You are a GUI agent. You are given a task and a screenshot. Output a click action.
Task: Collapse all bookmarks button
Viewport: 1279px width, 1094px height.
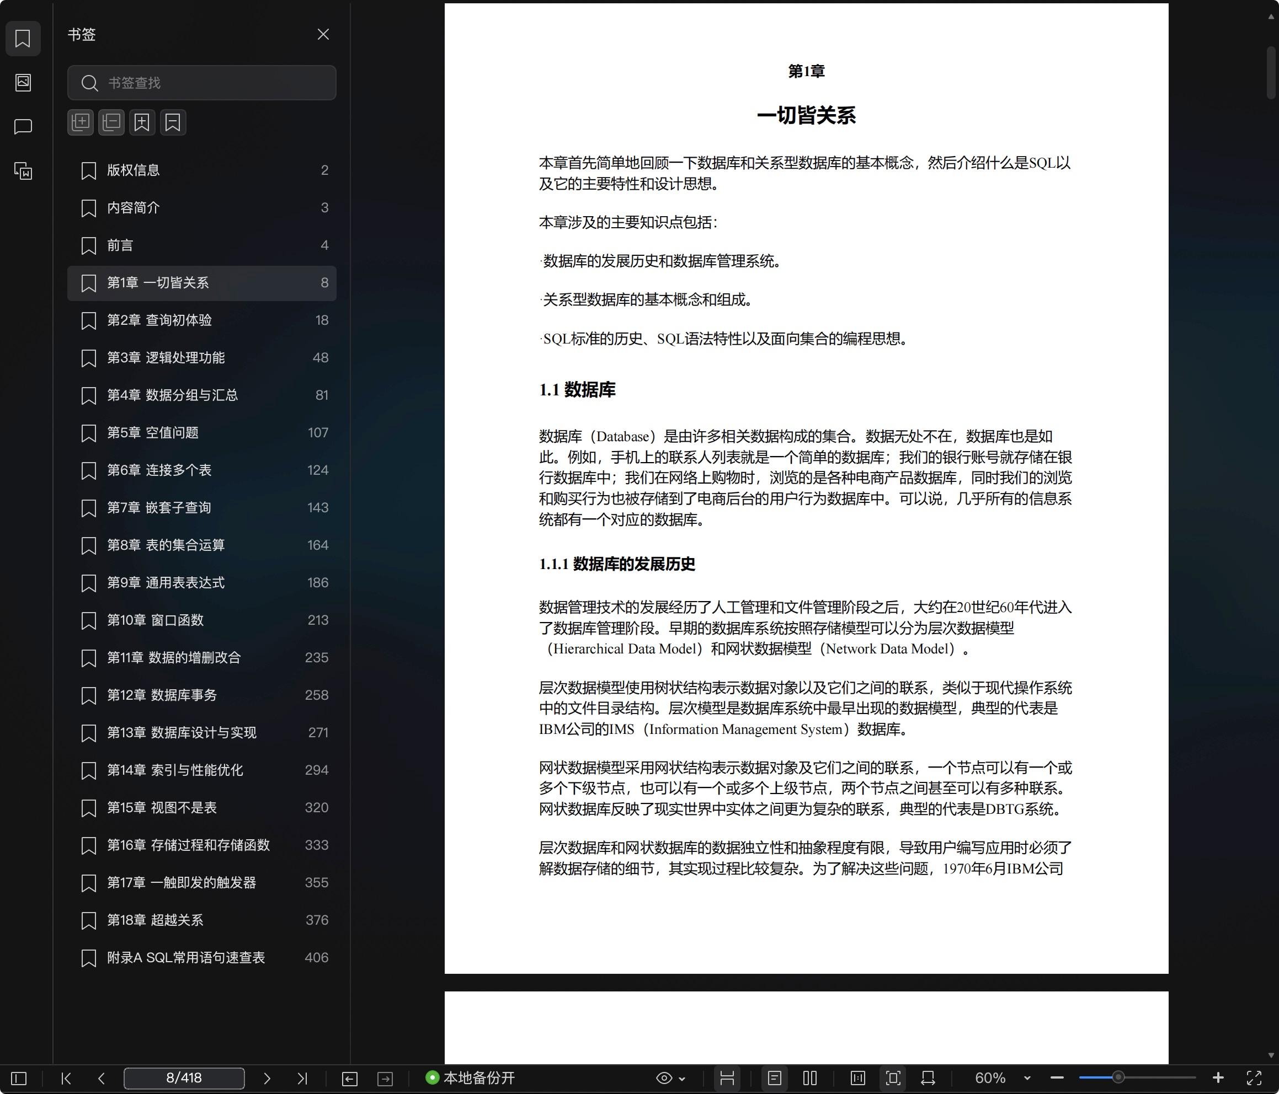pyautogui.click(x=111, y=122)
